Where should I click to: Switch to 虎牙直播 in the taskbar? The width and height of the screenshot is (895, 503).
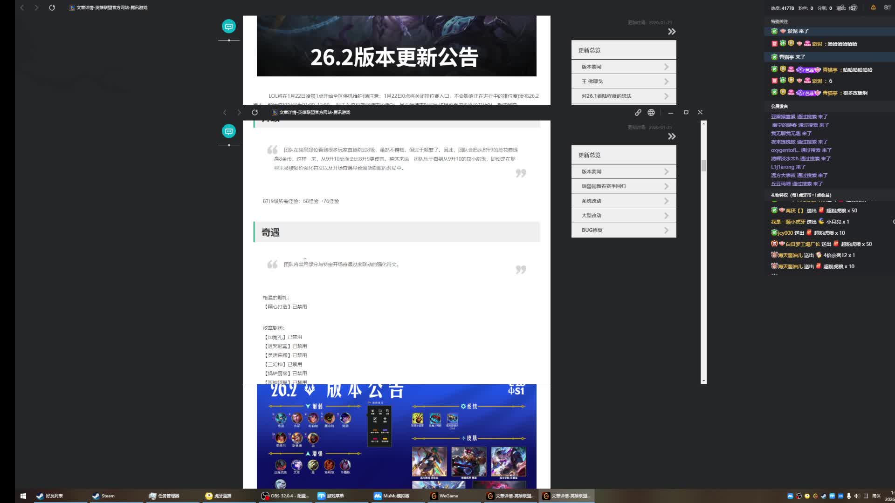pyautogui.click(x=219, y=496)
